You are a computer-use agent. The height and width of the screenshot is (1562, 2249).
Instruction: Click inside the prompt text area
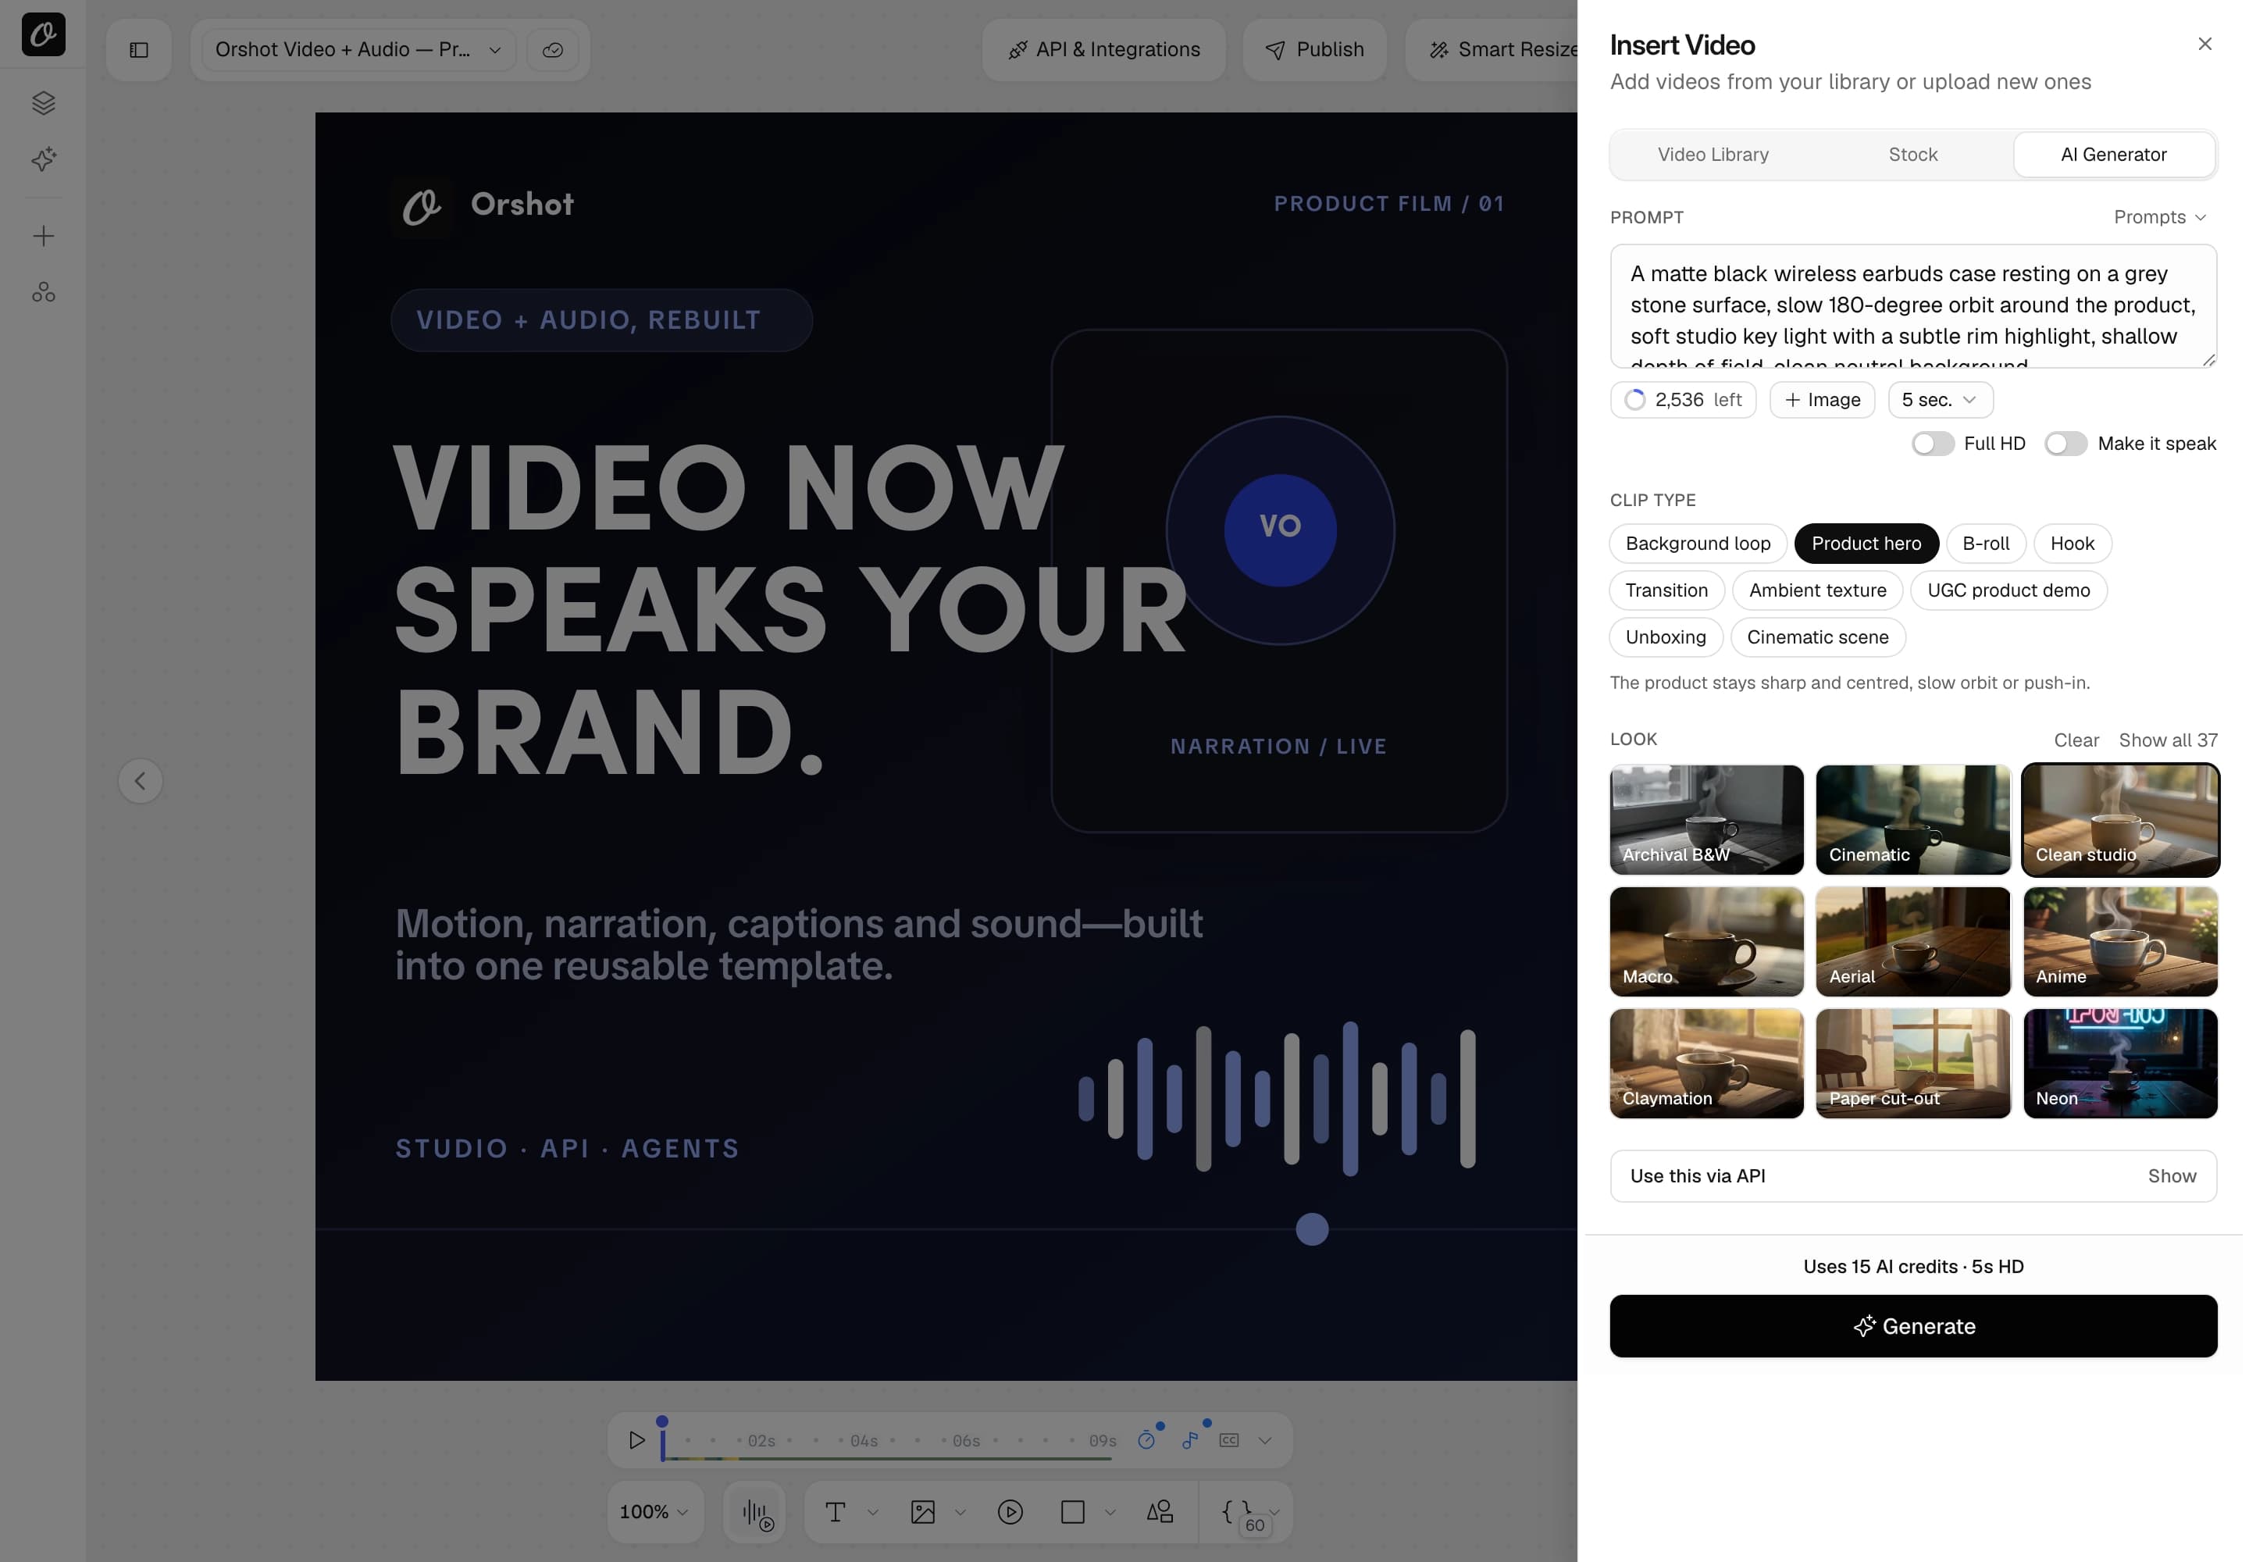[1913, 306]
